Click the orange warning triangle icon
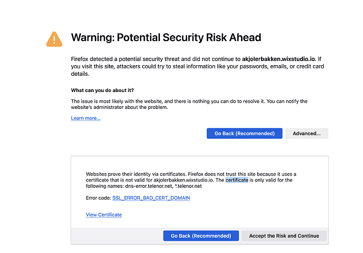The width and height of the screenshot is (363, 253). [54, 39]
